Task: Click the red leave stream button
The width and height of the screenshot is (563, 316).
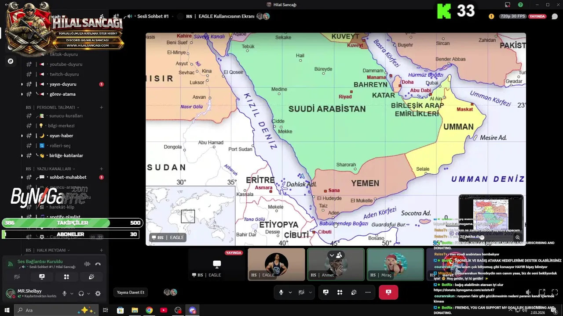Action: pyautogui.click(x=388, y=292)
